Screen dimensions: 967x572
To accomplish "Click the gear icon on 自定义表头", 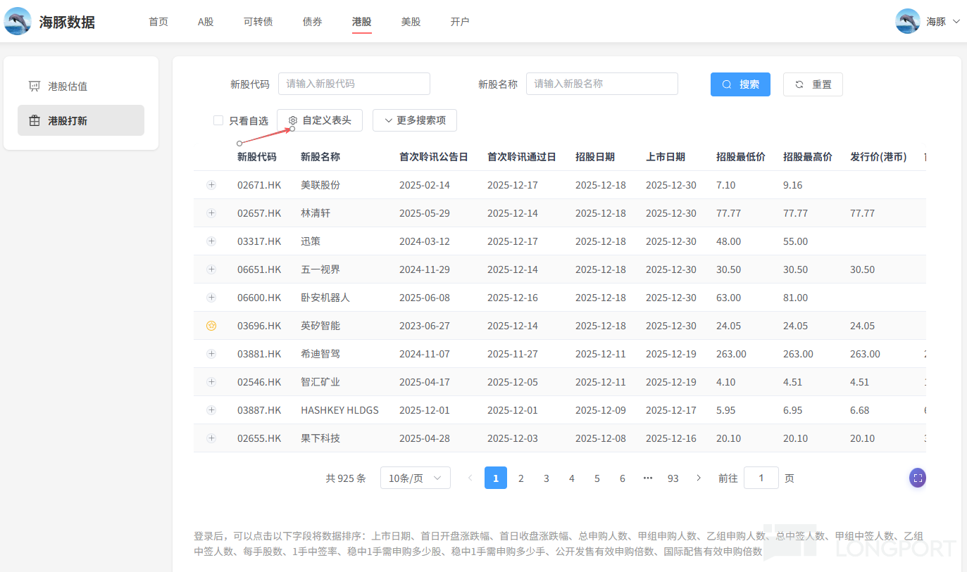I will [x=293, y=121].
